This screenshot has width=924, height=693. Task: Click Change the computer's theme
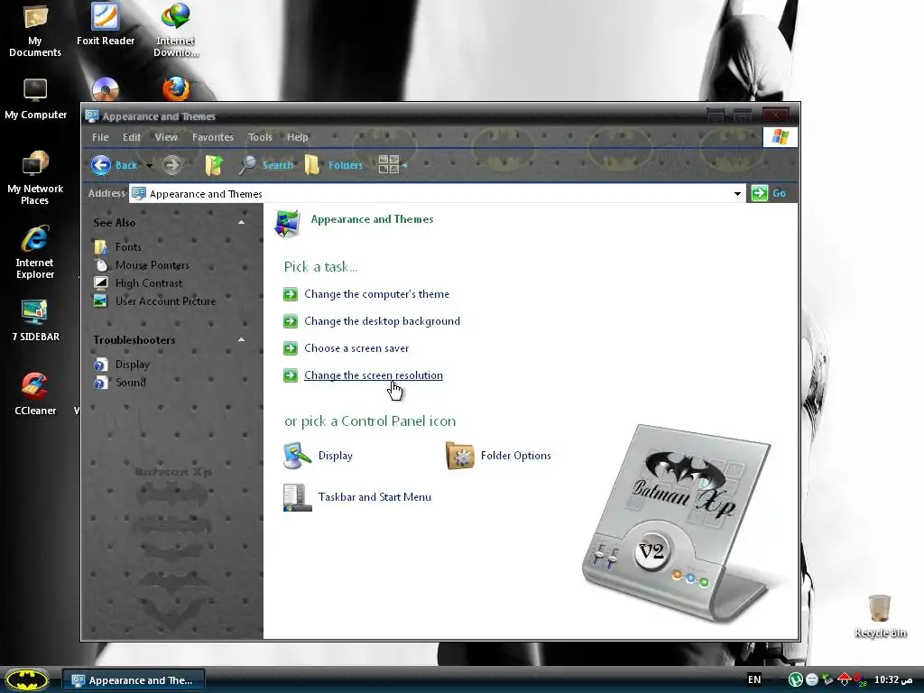coord(376,294)
